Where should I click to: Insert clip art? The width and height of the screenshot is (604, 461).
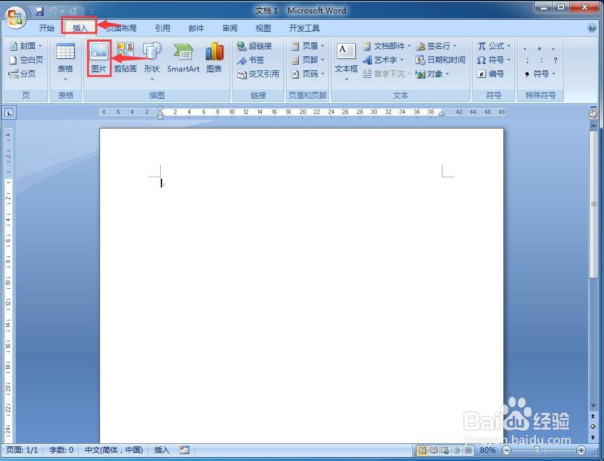point(125,58)
